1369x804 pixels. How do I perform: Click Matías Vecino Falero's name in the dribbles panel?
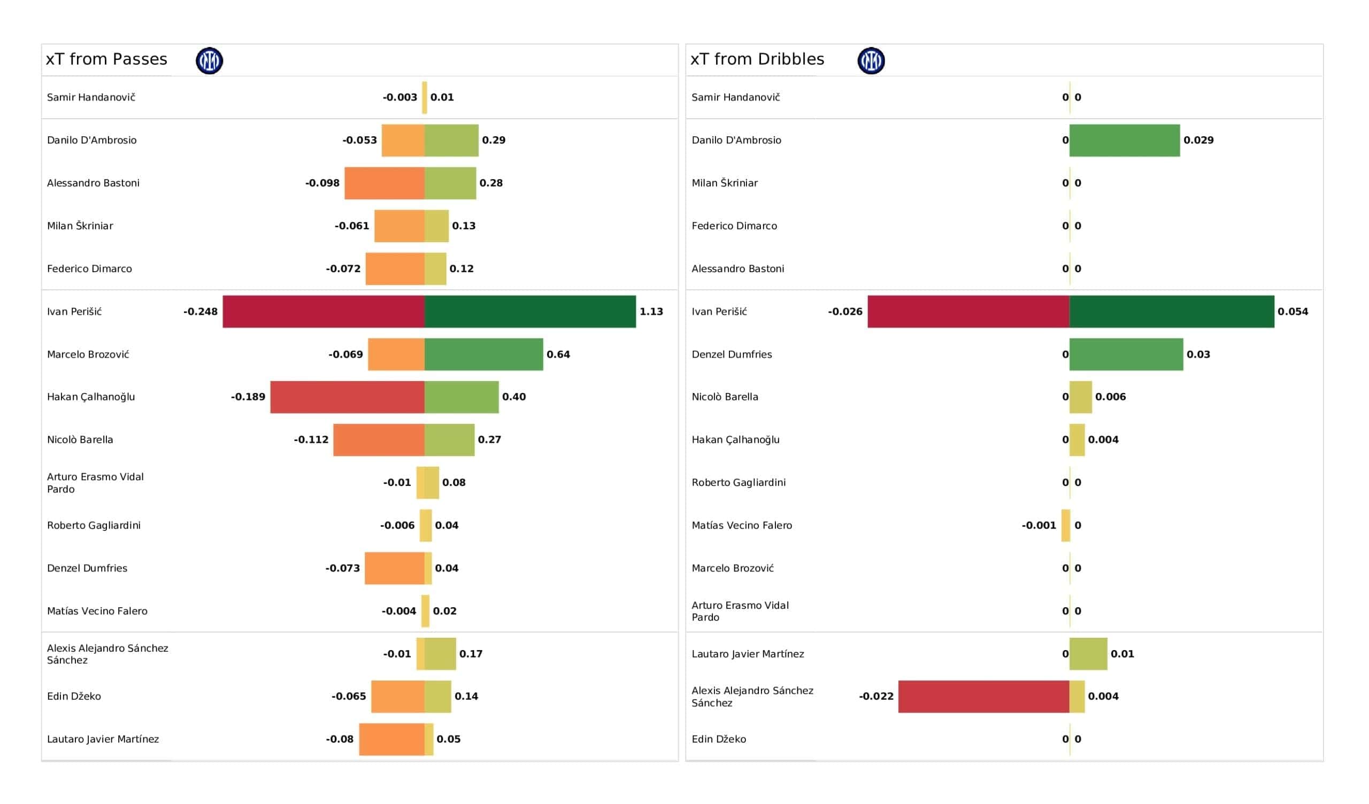741,525
